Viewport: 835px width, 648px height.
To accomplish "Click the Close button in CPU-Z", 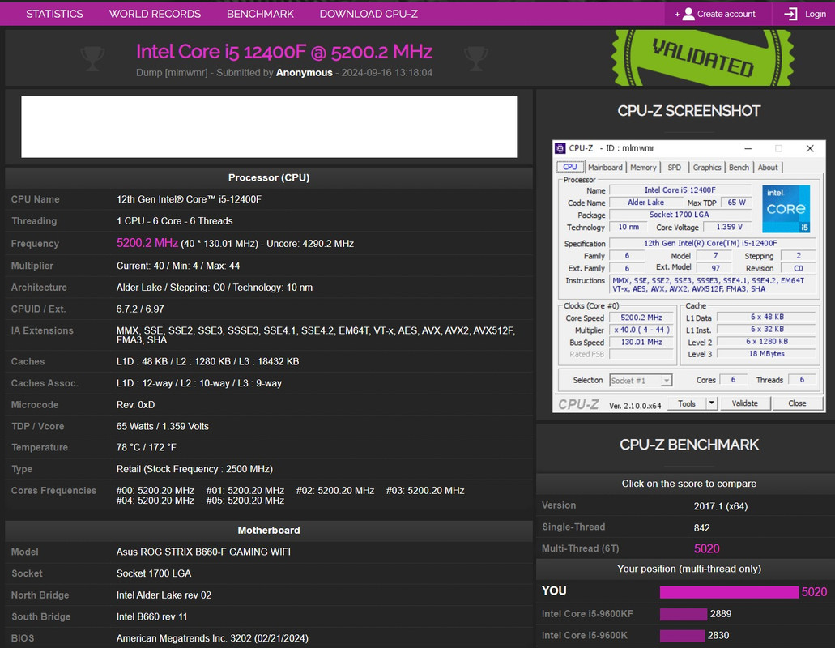I will point(797,403).
